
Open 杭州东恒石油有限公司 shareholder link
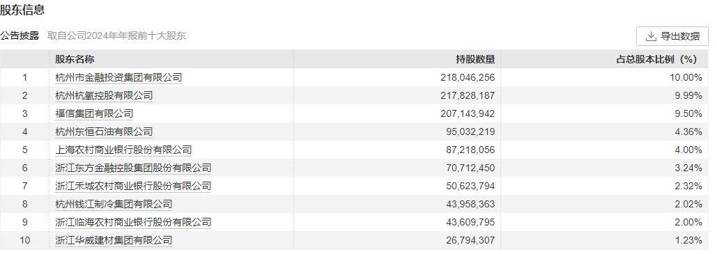(x=104, y=132)
